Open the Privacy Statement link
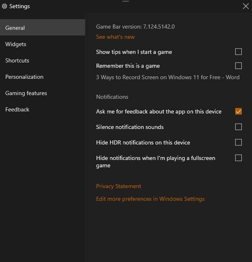Viewport: 252px width, 262px height. (x=119, y=186)
